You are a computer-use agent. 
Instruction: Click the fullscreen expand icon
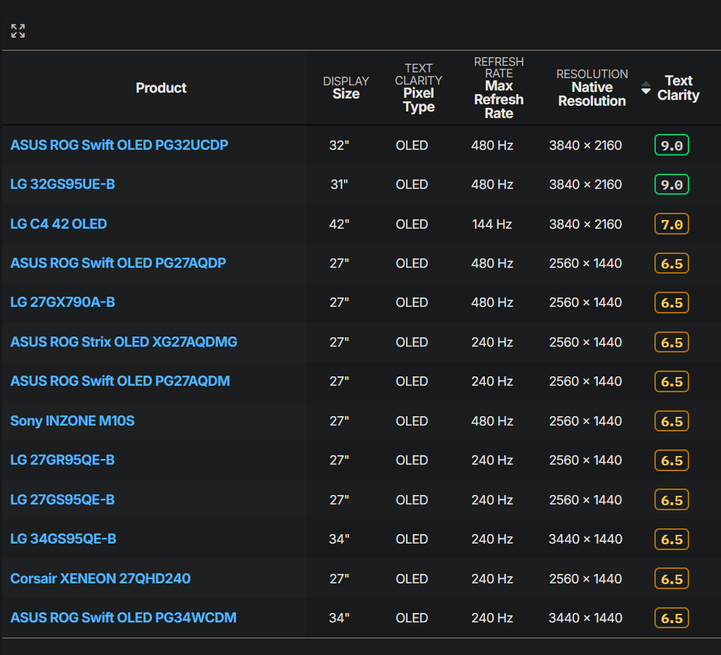pyautogui.click(x=18, y=30)
